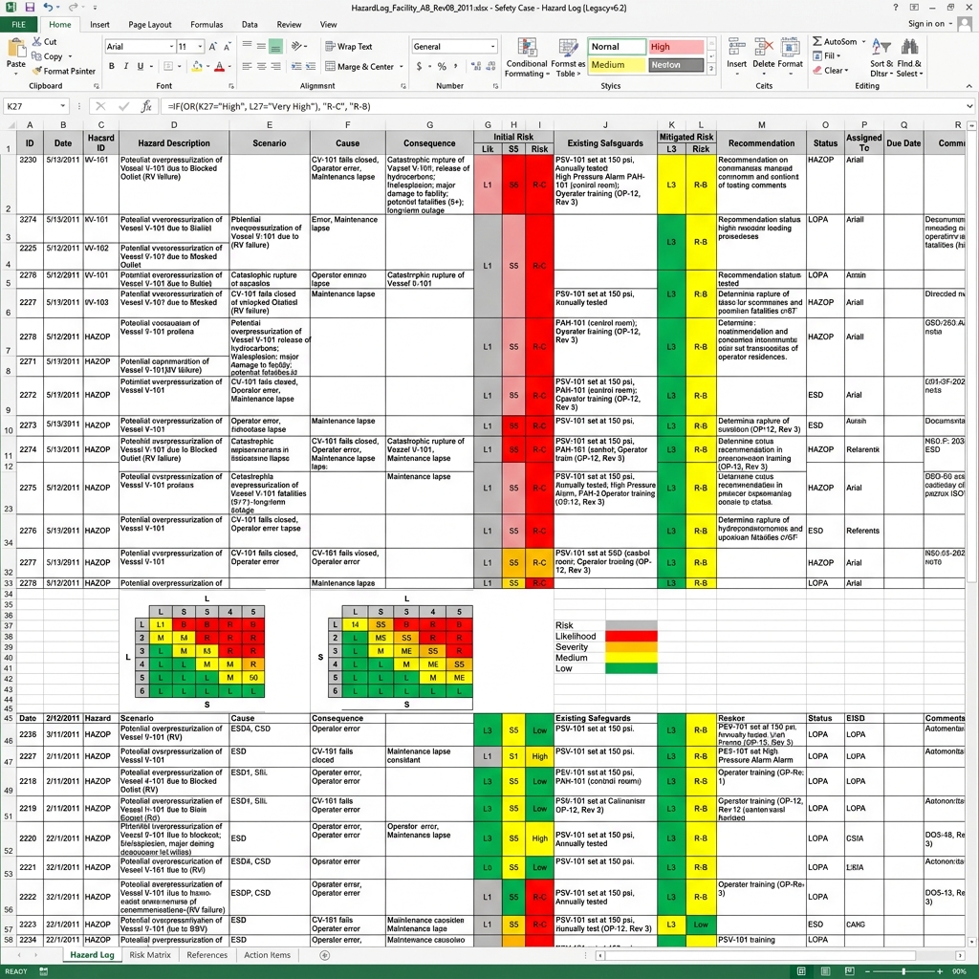Open the font size dropdown showing 11
The height and width of the screenshot is (979, 979).
(x=200, y=46)
